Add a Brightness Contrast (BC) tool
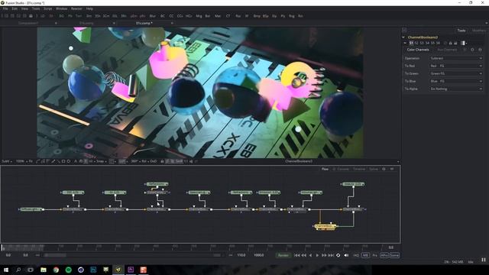Image resolution: width=489 pixels, height=275 pixels. pos(163,16)
